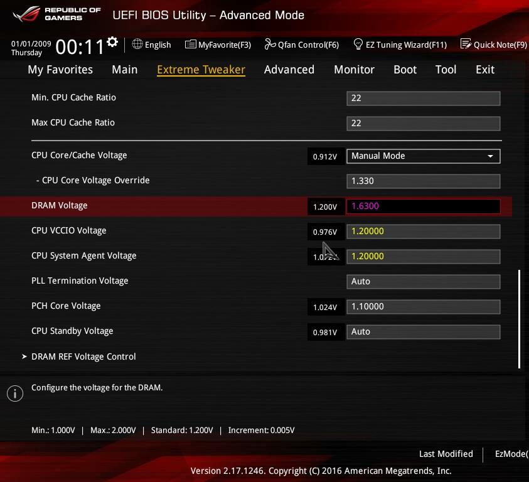Open the My Favorites tab

tap(60, 70)
